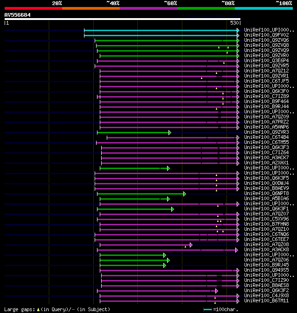
Task: Click the =100char. scale label
Action: [x=226, y=310]
